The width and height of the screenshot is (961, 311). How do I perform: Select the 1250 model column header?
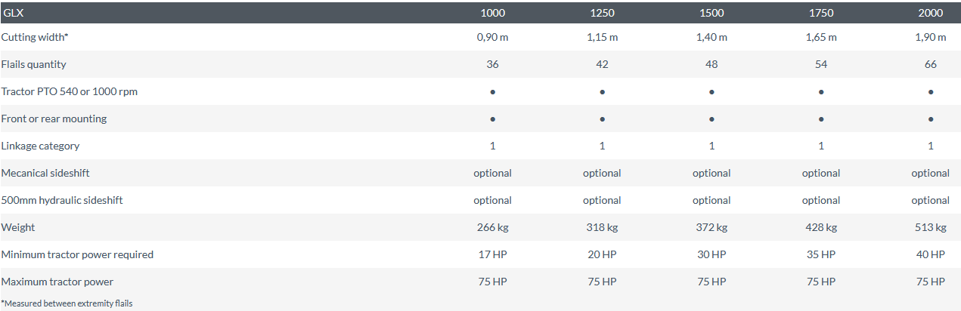pyautogui.click(x=602, y=13)
